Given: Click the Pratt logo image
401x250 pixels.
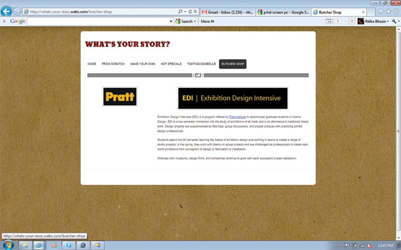Looking at the screenshot, I should click(120, 97).
